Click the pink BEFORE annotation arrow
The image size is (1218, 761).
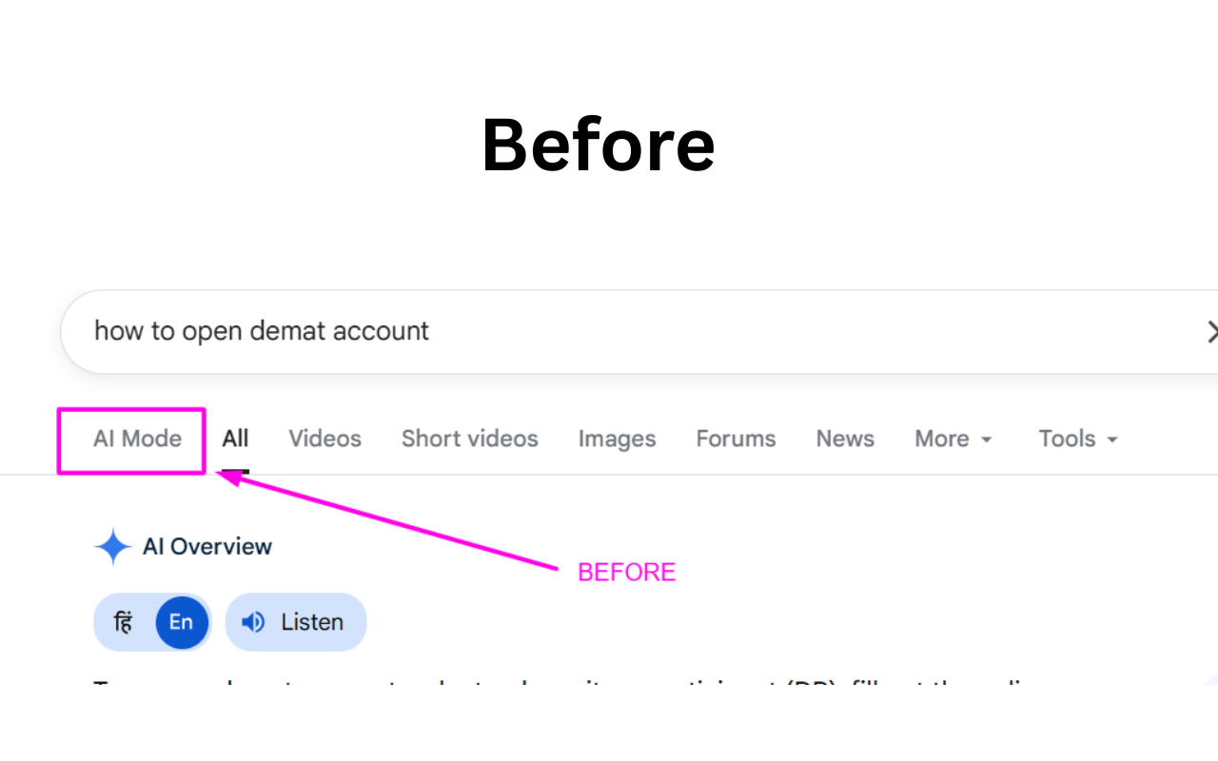pyautogui.click(x=390, y=521)
